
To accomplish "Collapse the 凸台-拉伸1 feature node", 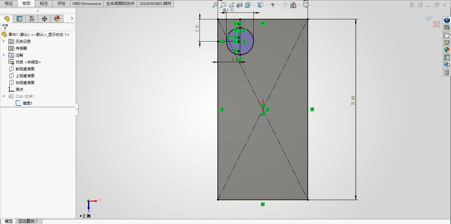I will 4,96.
